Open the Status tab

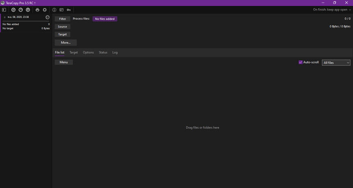point(103,53)
